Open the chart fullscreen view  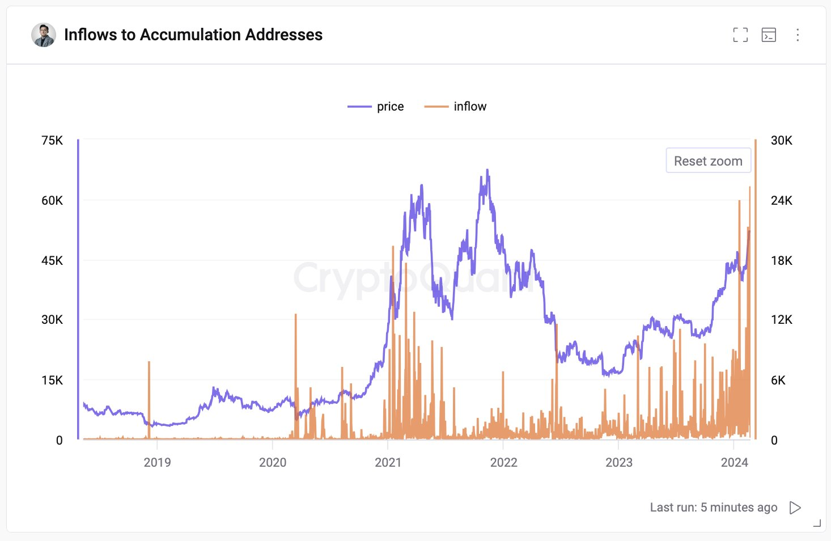pyautogui.click(x=740, y=35)
